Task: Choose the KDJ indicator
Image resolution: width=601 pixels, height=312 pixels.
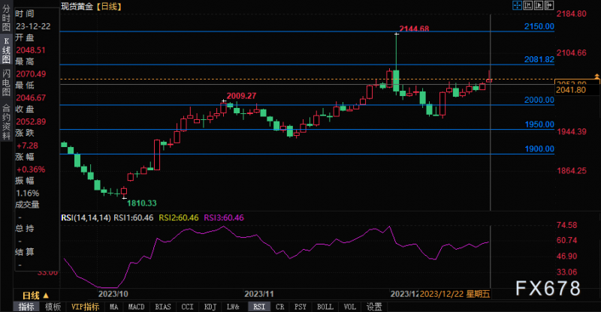Action: pyautogui.click(x=210, y=307)
